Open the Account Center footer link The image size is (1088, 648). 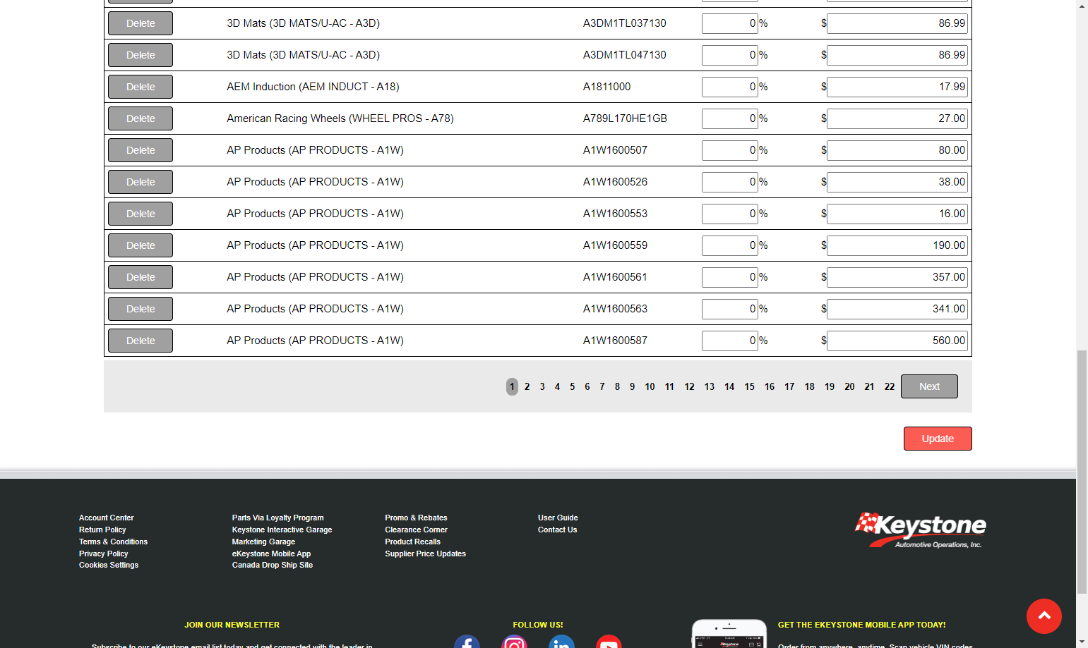click(x=106, y=518)
